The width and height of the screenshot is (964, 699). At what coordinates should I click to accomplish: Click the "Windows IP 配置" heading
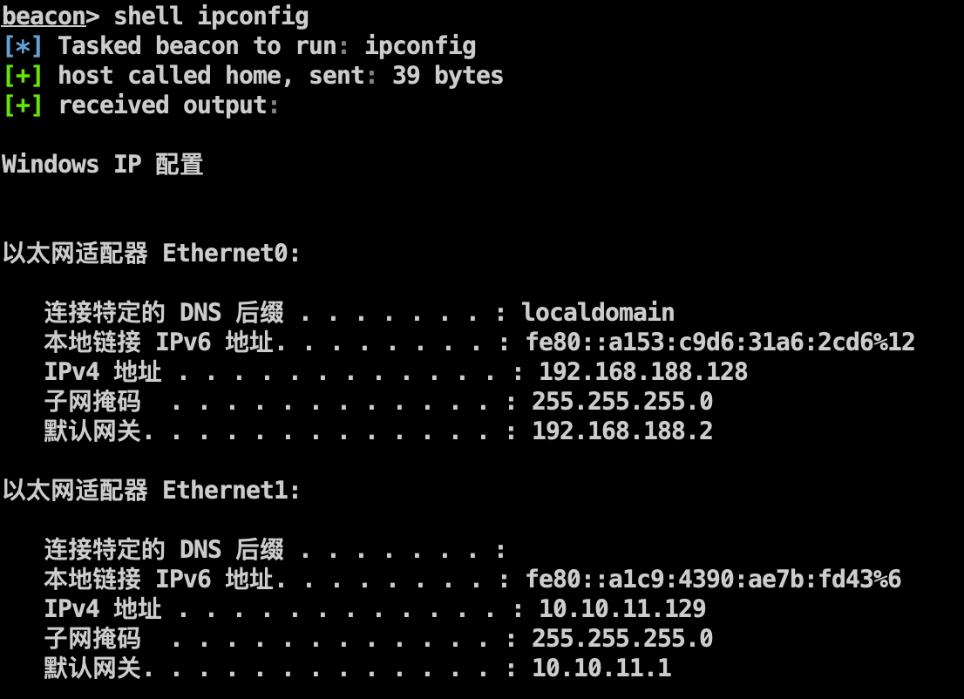[x=102, y=164]
